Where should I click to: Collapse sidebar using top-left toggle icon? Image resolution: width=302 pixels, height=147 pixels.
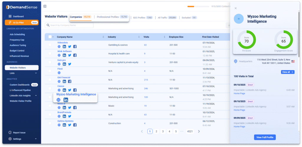[45, 6]
